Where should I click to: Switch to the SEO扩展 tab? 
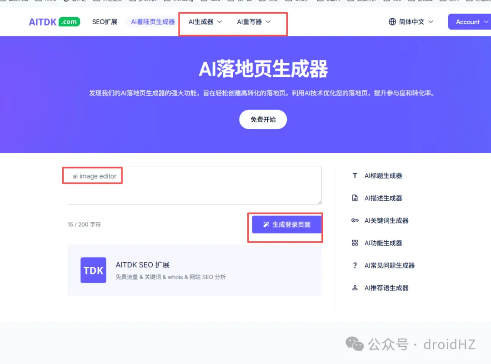(105, 21)
